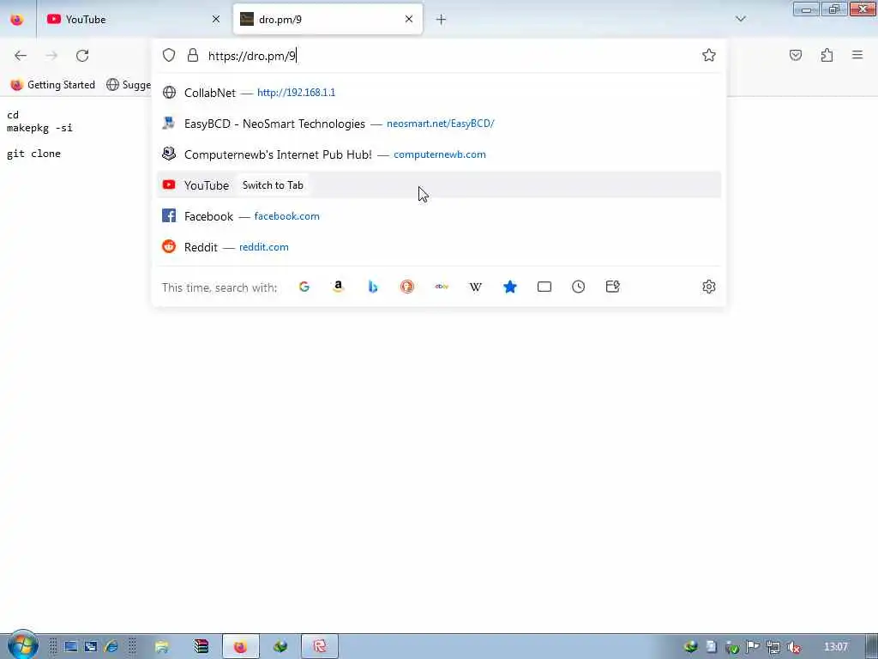Image resolution: width=878 pixels, height=659 pixels.
Task: Open the Roblox taskbar button
Action: (x=320, y=647)
